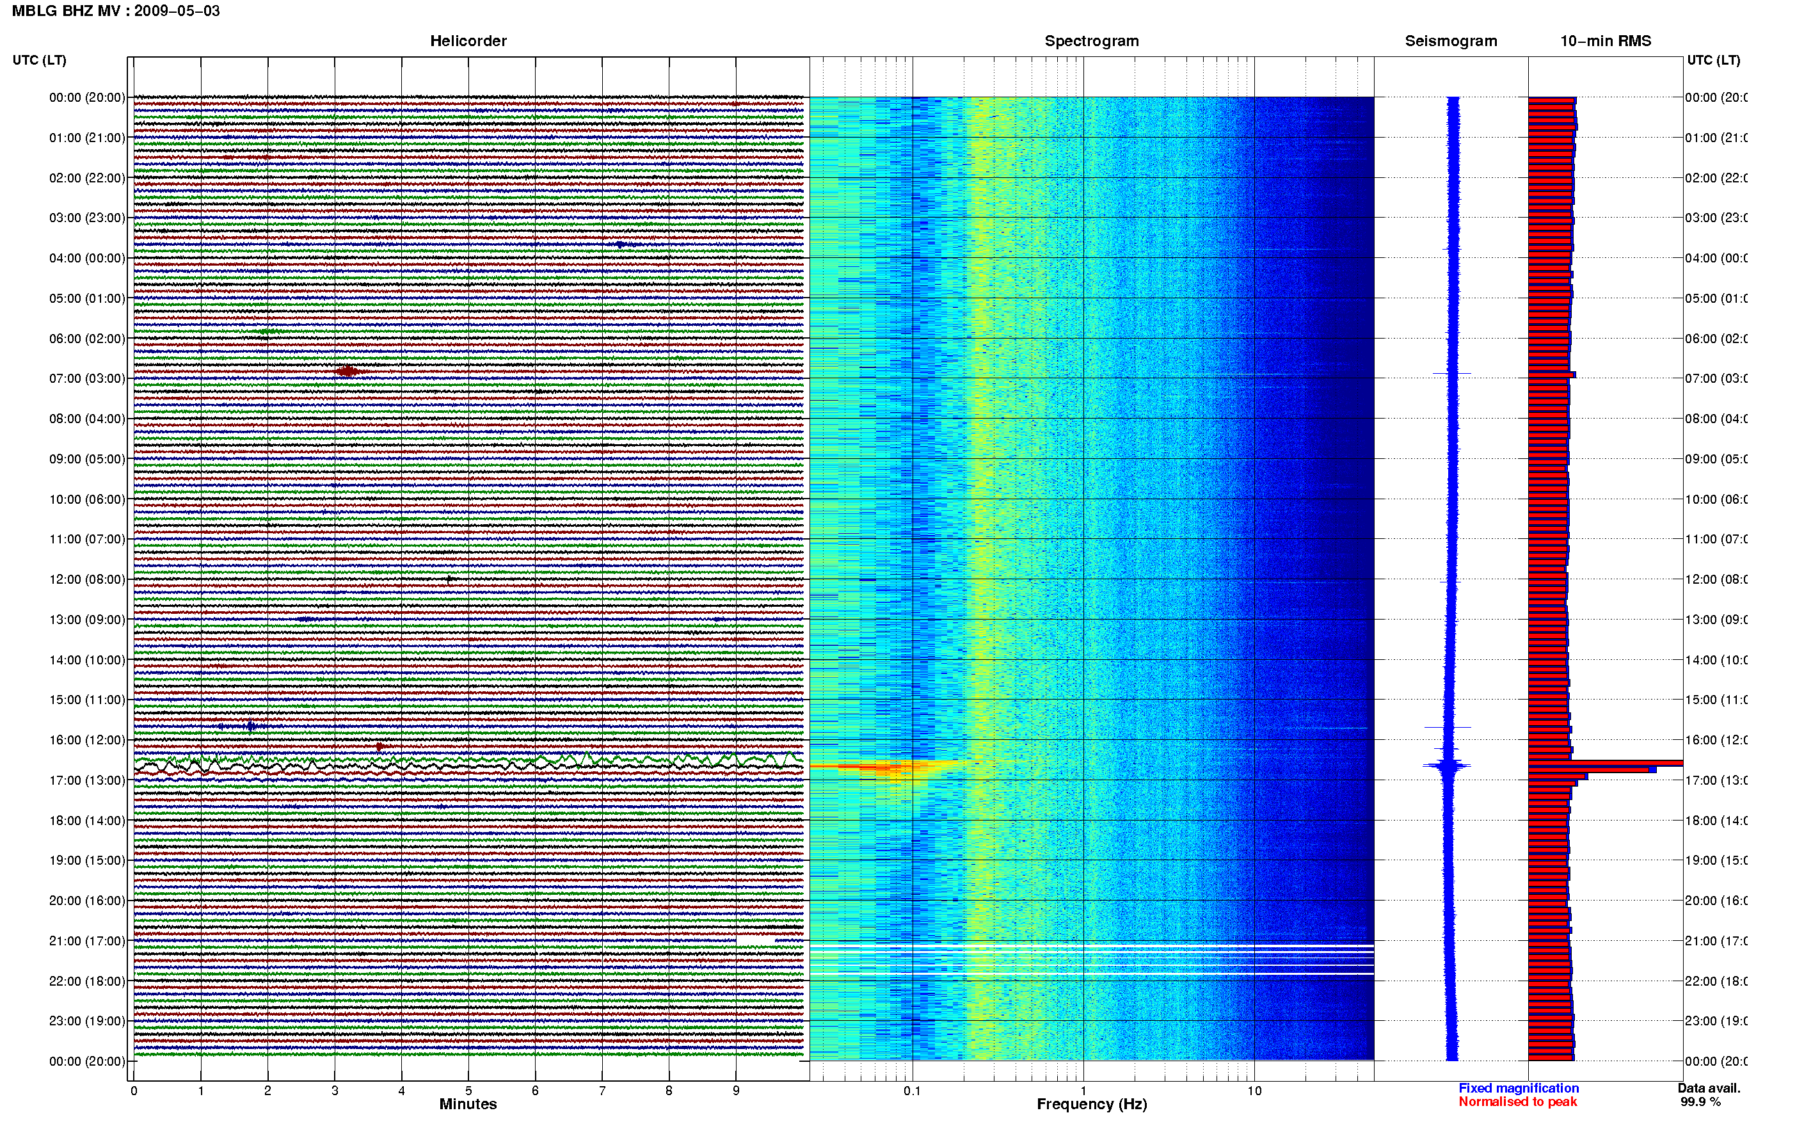This screenshot has width=1820, height=1138.
Task: Click left time label '03:00 (23:00)'
Action: 87,218
